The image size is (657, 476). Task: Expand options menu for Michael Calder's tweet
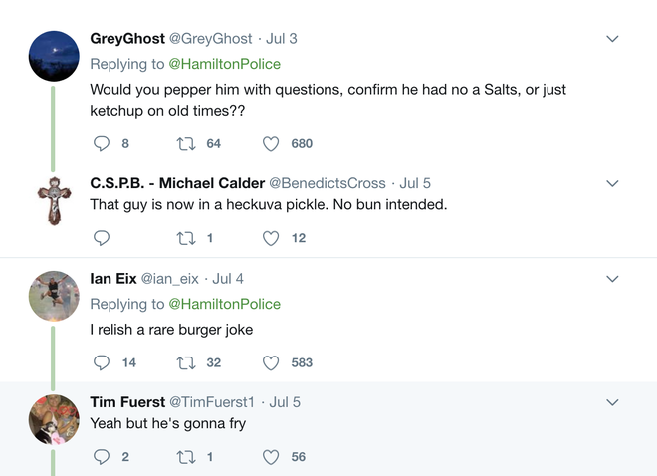pos(613,183)
